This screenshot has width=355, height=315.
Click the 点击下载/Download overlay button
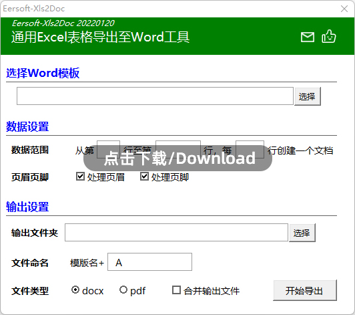tap(178, 158)
